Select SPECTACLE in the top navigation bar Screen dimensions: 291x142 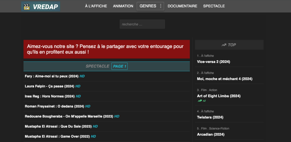pyautogui.click(x=214, y=6)
